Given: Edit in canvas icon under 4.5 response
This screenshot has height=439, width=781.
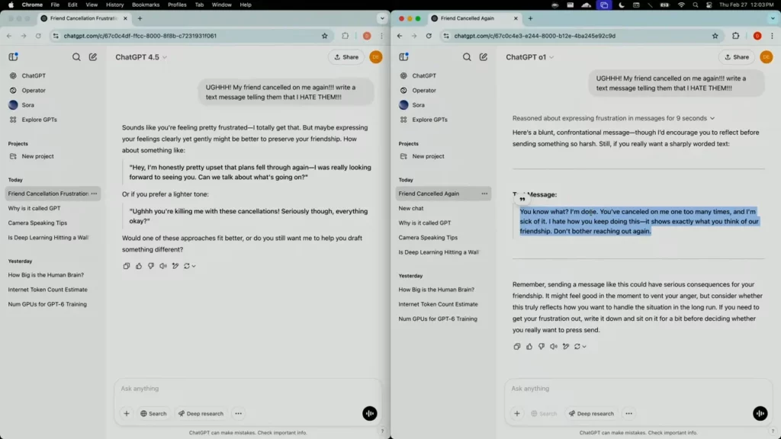Looking at the screenshot, I should click(175, 266).
